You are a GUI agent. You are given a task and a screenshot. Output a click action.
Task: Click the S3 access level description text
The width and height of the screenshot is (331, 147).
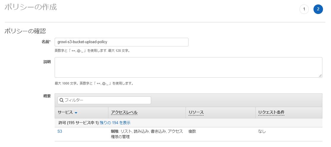click(x=147, y=134)
